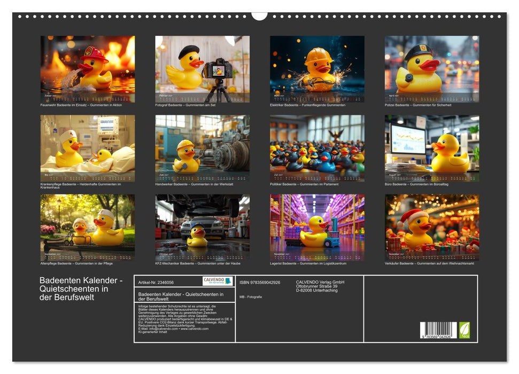Click caption 'Verkäufer Badeente – Gummienten auf dem Weihnachtsmarkt'
Screen dimensions: 519x374
(429, 263)
